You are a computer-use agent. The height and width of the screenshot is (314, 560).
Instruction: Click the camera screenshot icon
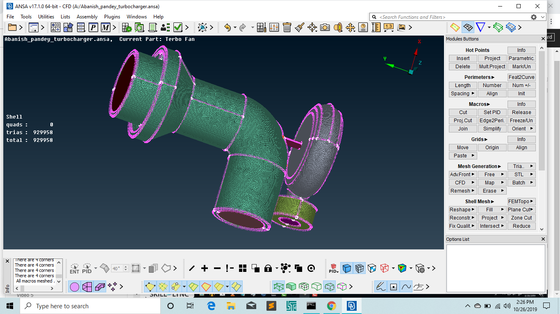[325, 27]
